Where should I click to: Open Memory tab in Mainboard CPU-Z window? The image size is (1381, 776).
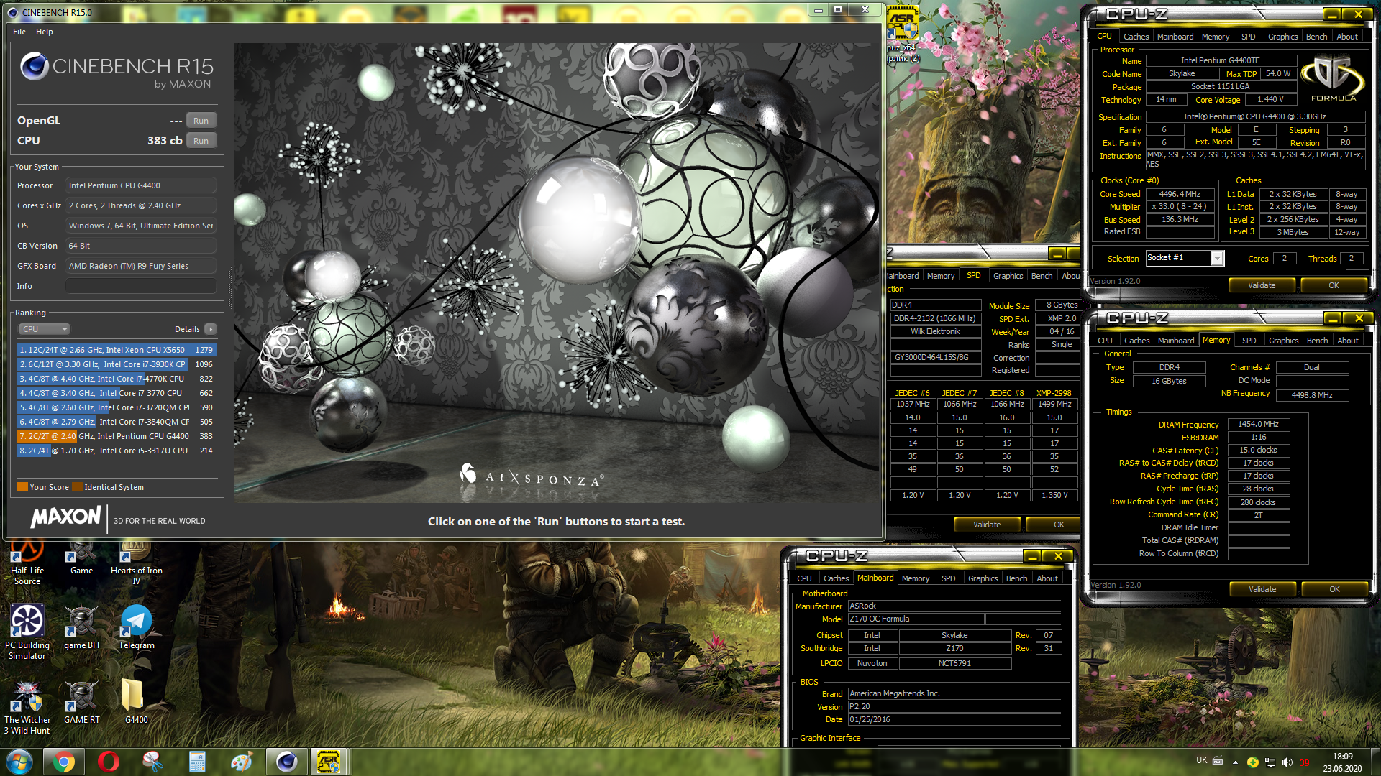tap(915, 578)
